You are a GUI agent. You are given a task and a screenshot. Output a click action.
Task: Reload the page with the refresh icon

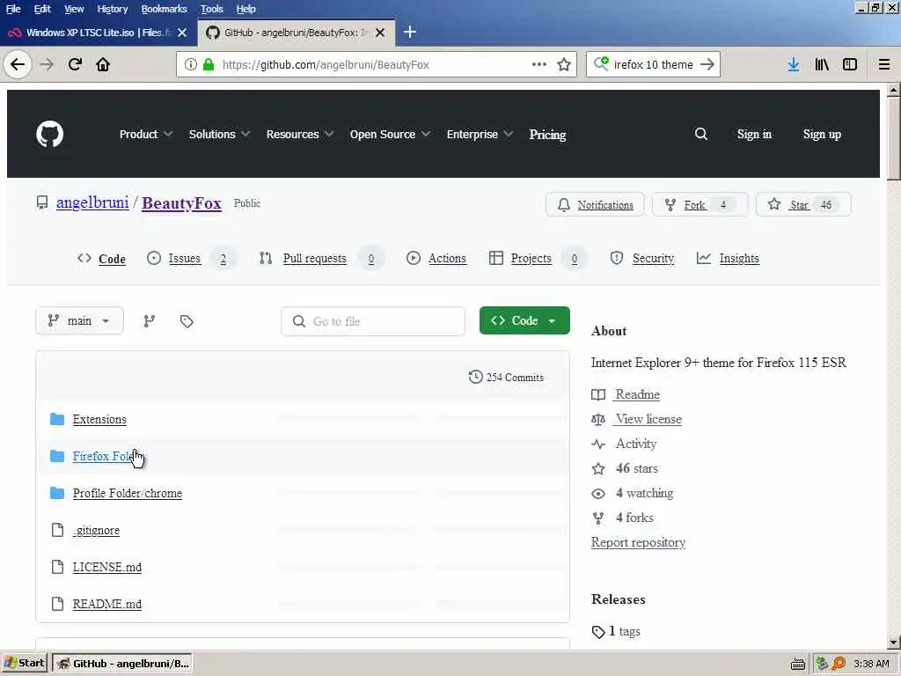point(76,64)
